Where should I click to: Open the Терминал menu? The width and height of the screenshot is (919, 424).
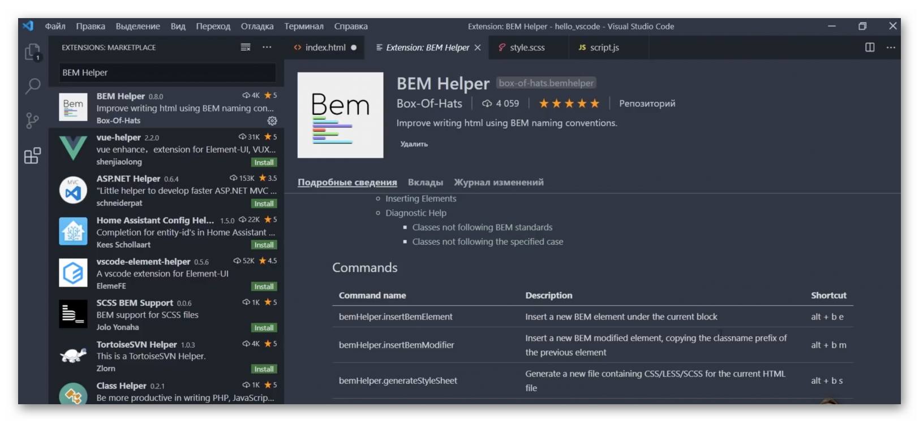[x=304, y=26]
